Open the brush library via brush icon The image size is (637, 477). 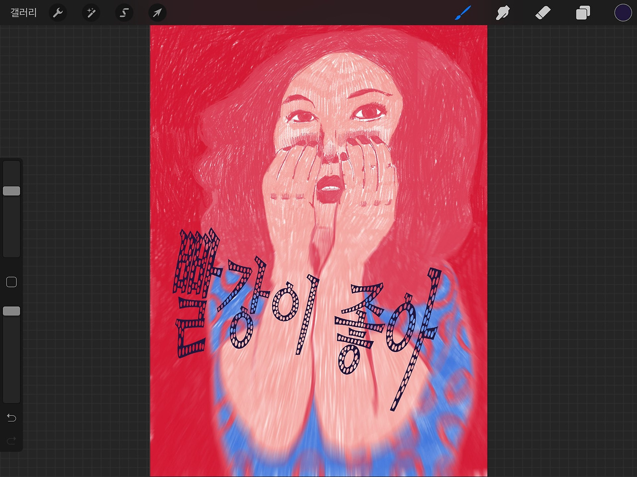(x=462, y=12)
